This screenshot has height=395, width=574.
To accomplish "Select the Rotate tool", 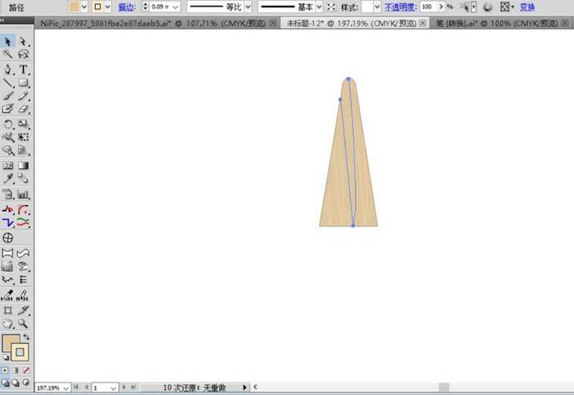I will point(7,124).
